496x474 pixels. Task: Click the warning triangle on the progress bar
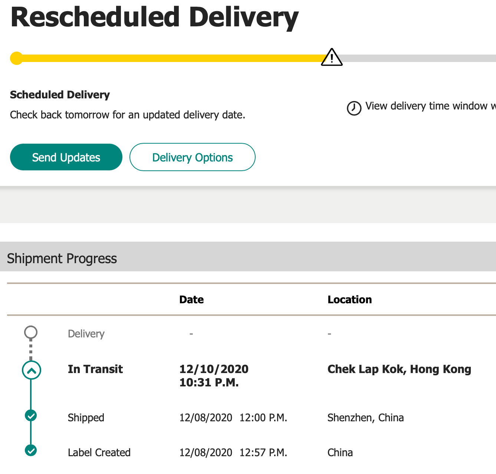coord(332,58)
